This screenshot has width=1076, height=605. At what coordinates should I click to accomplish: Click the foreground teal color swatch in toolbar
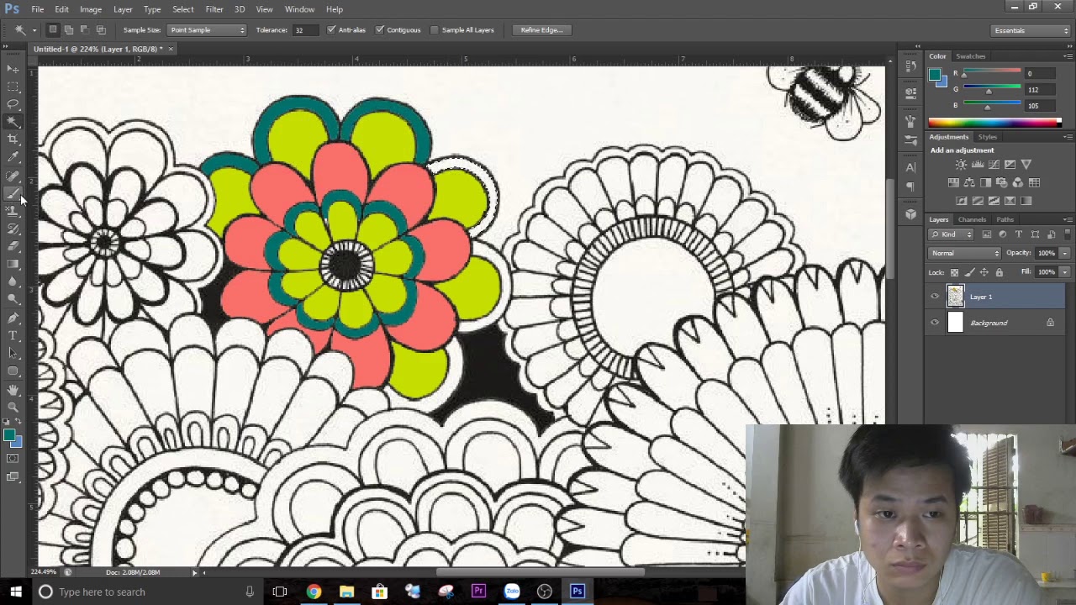tap(8, 434)
